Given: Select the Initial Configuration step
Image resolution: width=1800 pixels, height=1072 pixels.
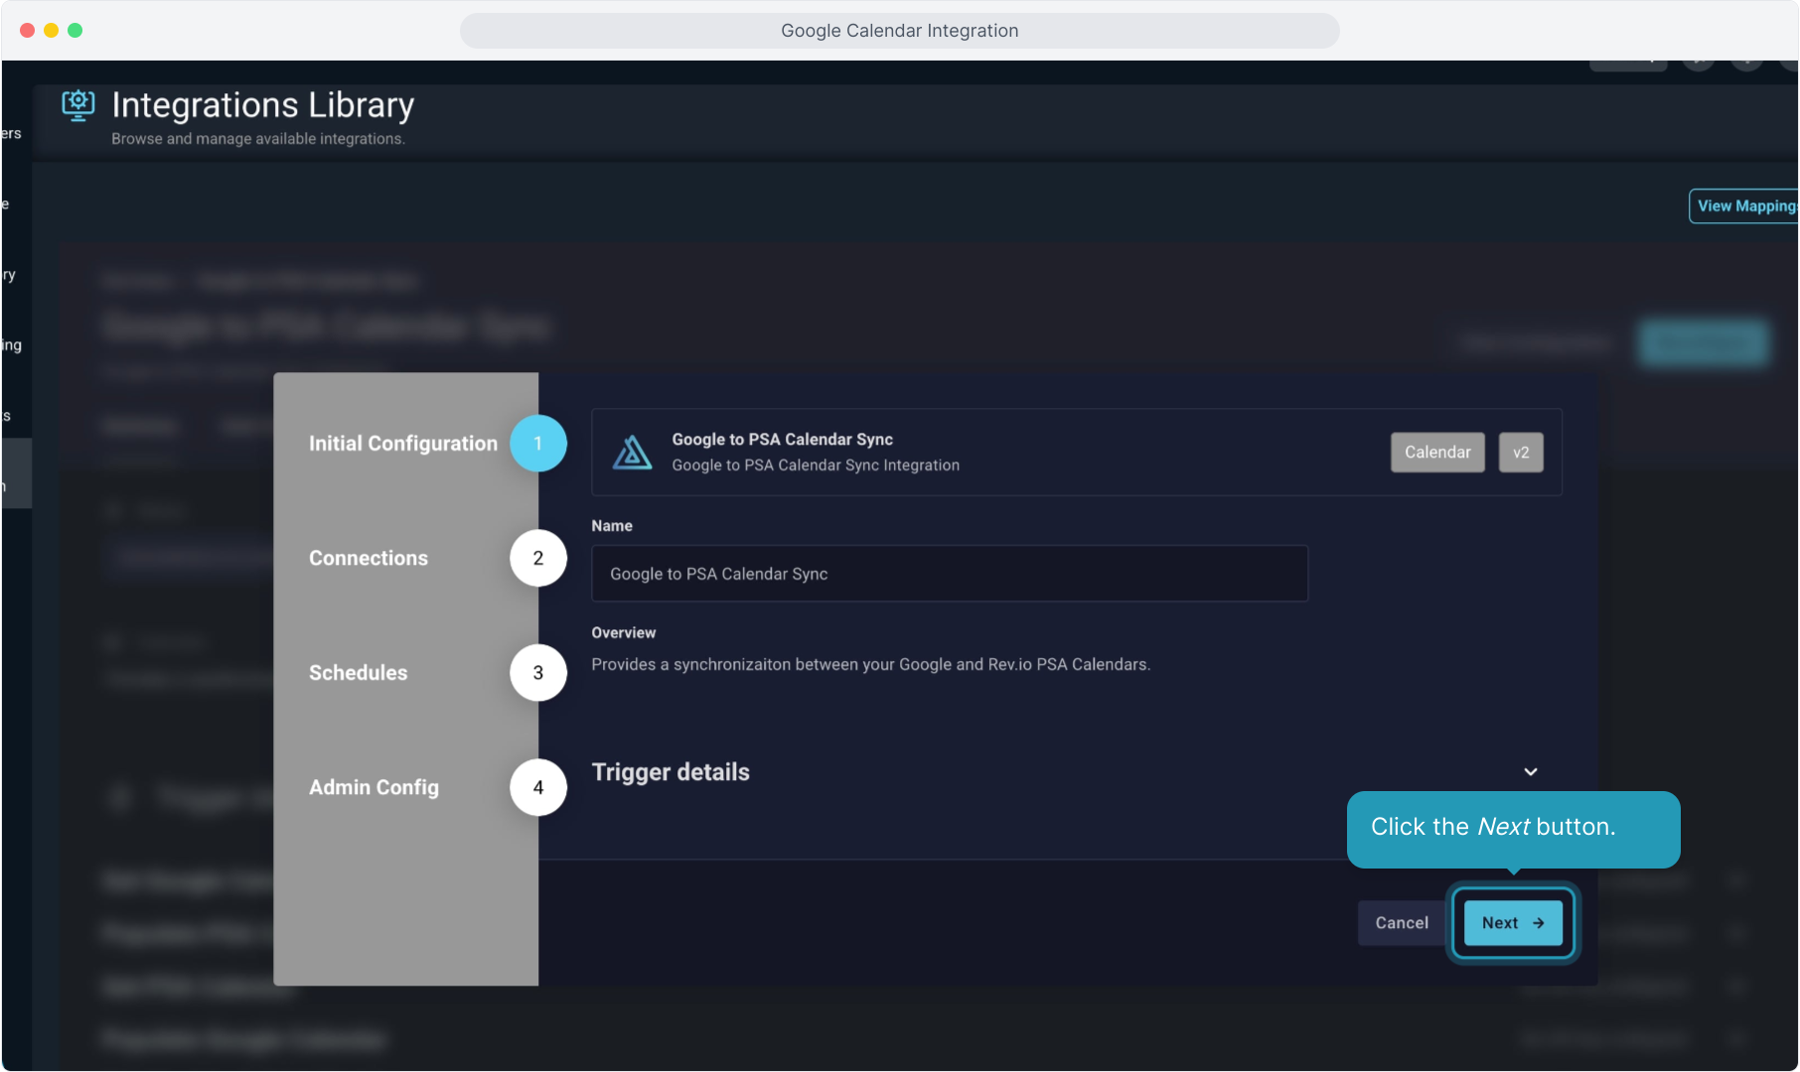Looking at the screenshot, I should click(403, 444).
